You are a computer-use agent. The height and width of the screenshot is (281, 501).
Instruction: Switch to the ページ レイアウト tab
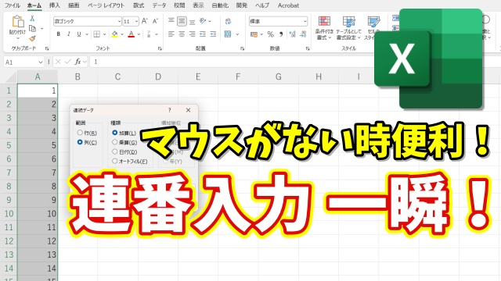(106, 5)
